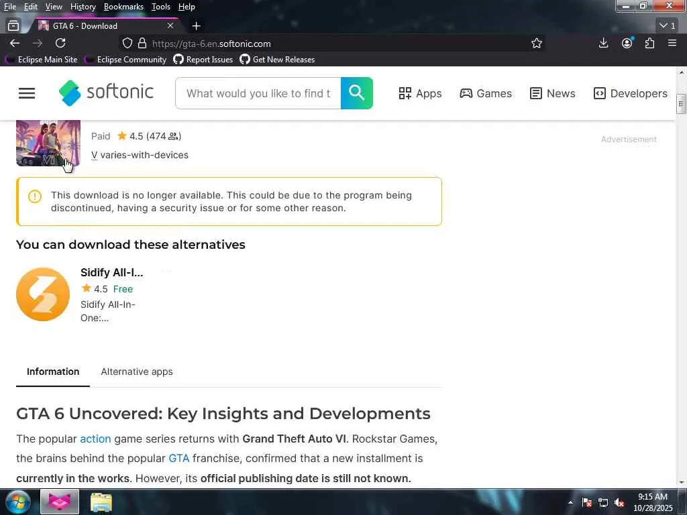Open the extensions puzzle icon

649,43
